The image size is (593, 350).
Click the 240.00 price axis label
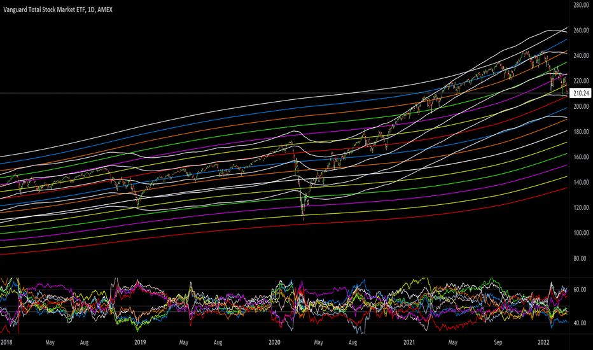[x=581, y=55]
